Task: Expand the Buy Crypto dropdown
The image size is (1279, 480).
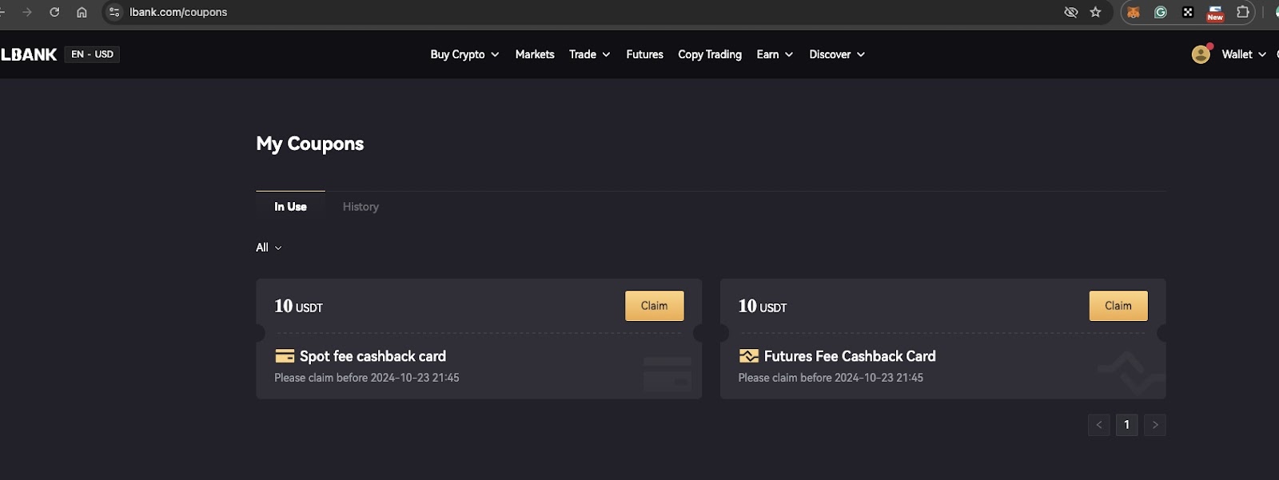Action: (464, 54)
